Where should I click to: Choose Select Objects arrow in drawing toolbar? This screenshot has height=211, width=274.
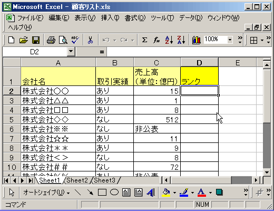click(x=12, y=193)
